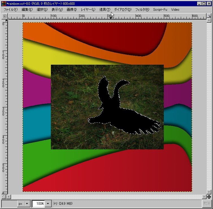213x209 pixels.
Task: Open the Video menu
Action: pos(175,10)
